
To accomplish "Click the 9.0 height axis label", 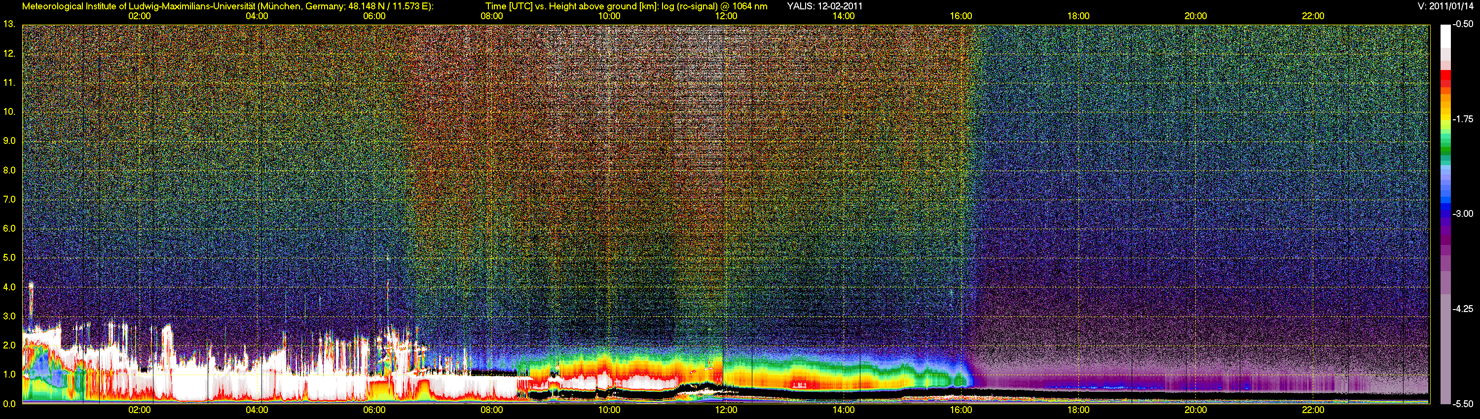I will [x=9, y=141].
